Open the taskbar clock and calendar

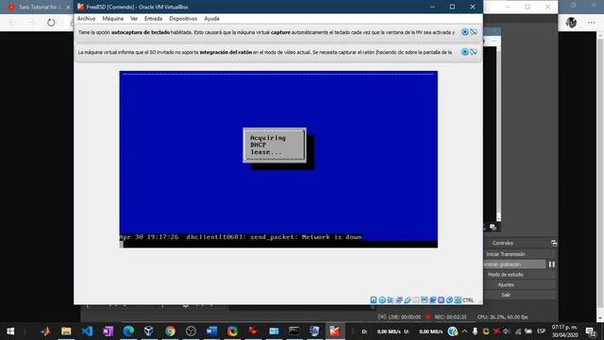[x=564, y=331]
